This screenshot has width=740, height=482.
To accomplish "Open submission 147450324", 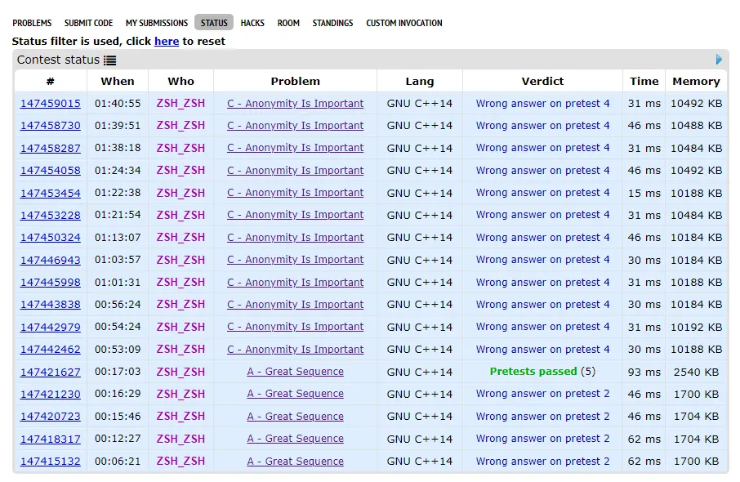I will click(x=51, y=238).
